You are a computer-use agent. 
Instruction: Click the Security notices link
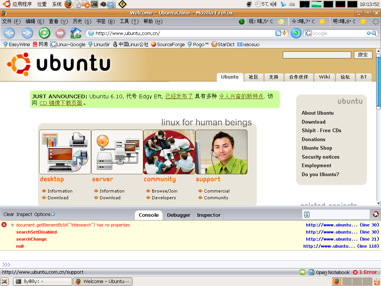click(x=320, y=157)
